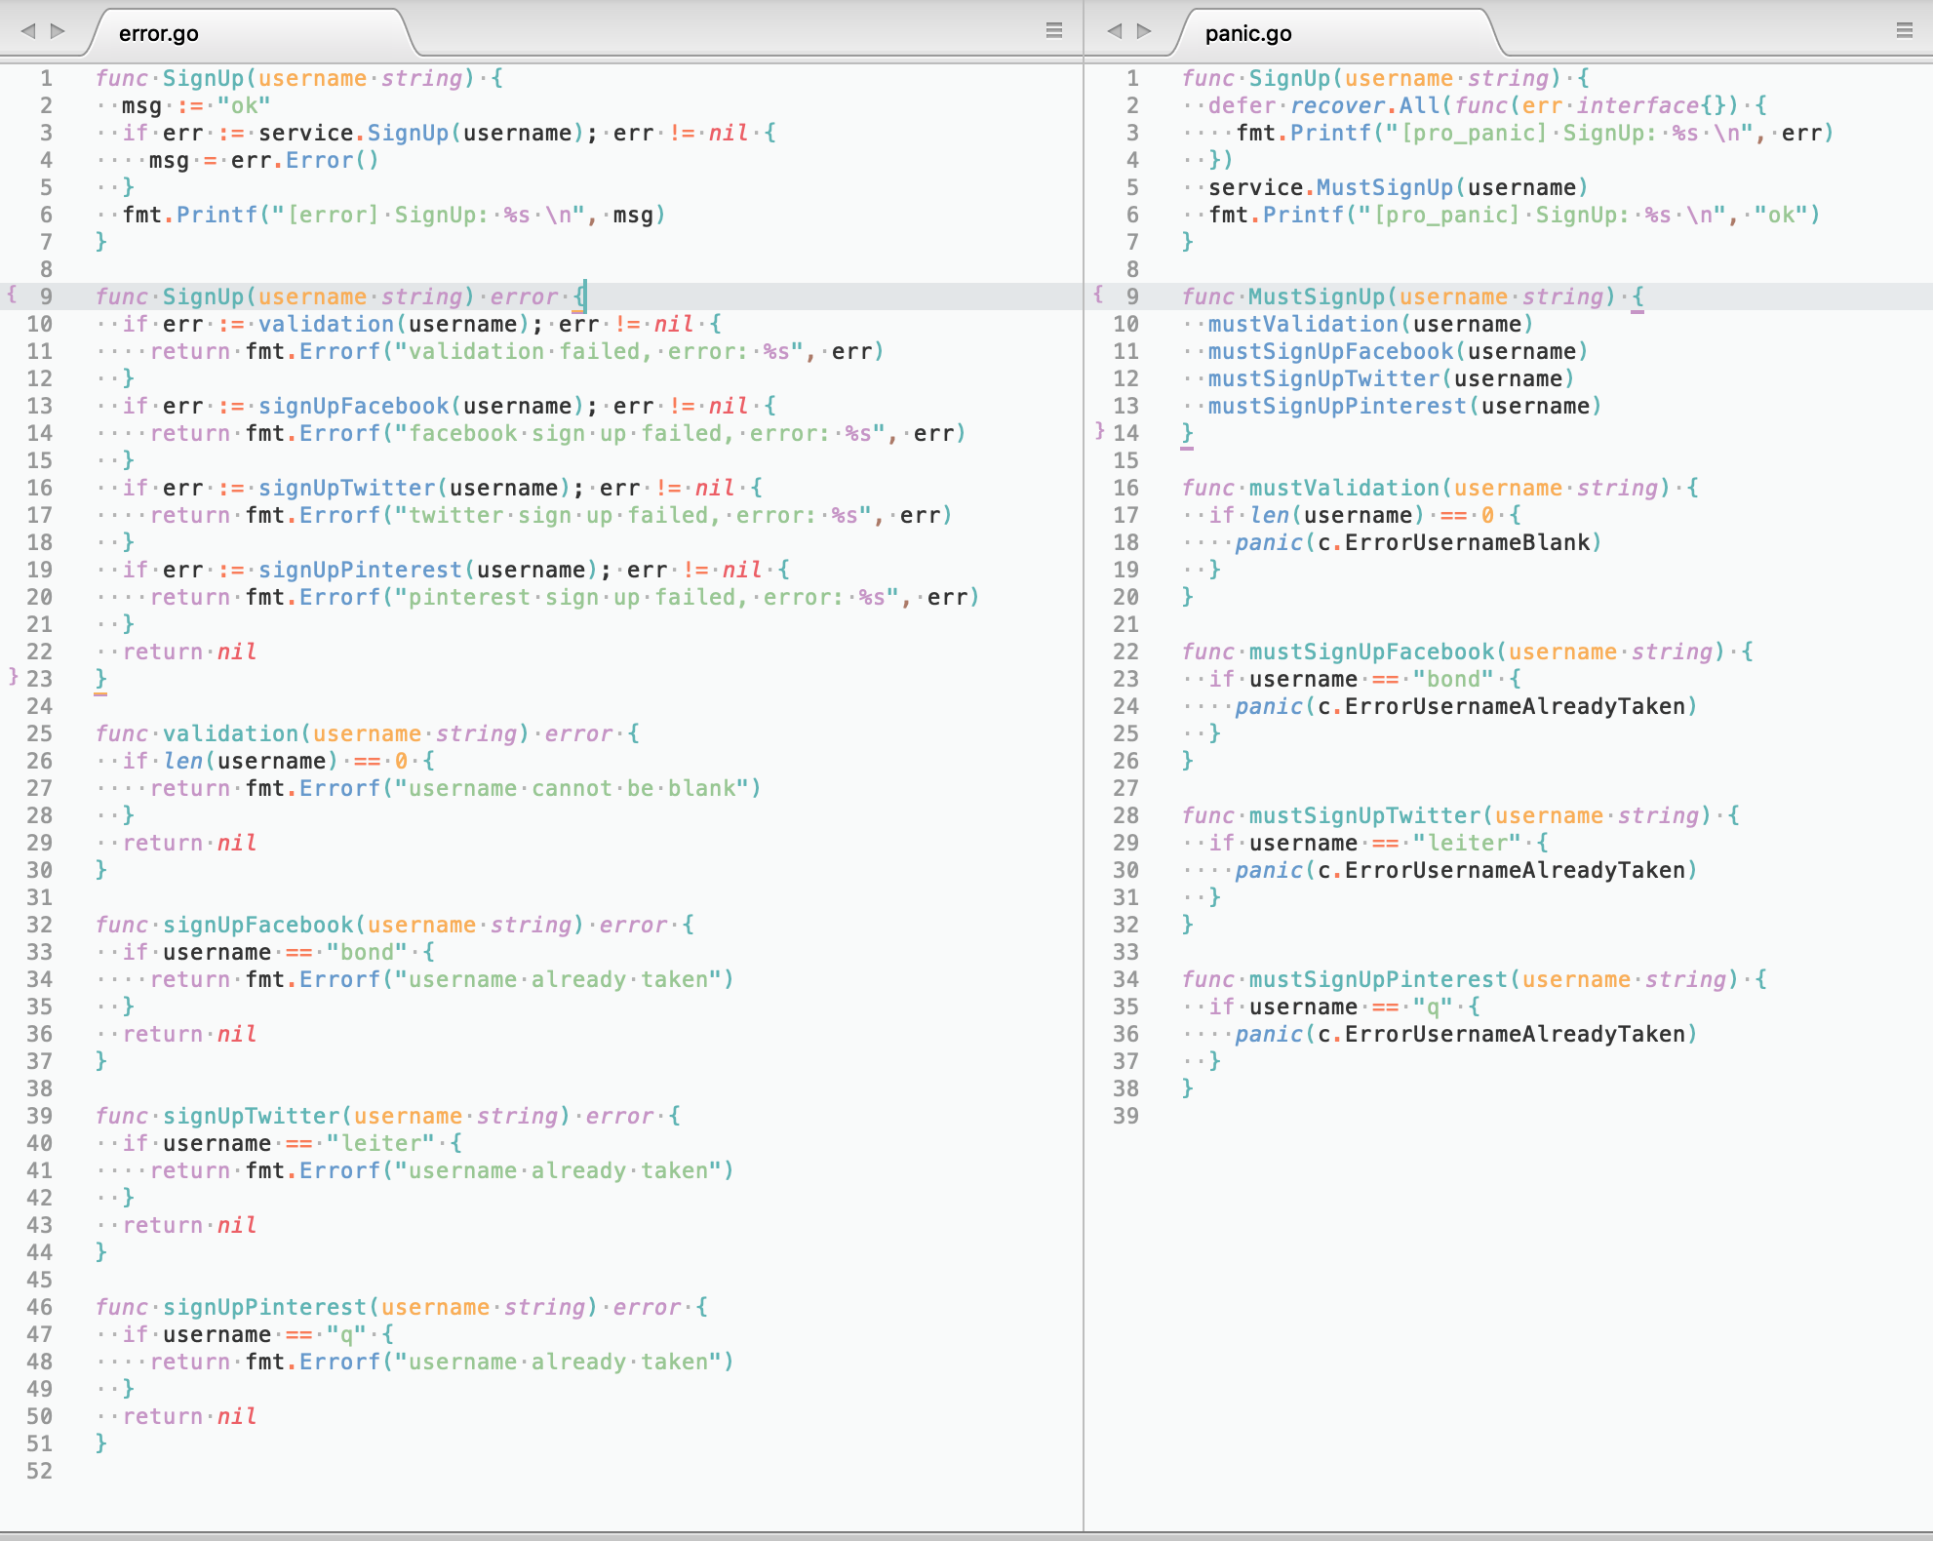This screenshot has height=1541, width=1933.
Task: Open left pane tab list menu icon
Action: (x=1053, y=30)
